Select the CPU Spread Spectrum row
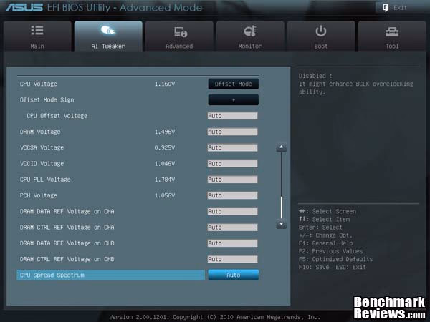 [x=111, y=275]
